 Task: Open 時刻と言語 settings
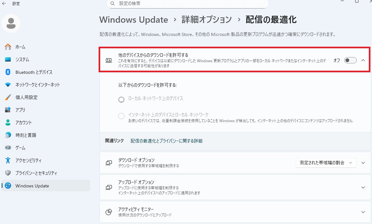[46, 135]
